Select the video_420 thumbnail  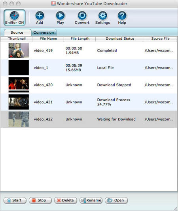click(19, 85)
